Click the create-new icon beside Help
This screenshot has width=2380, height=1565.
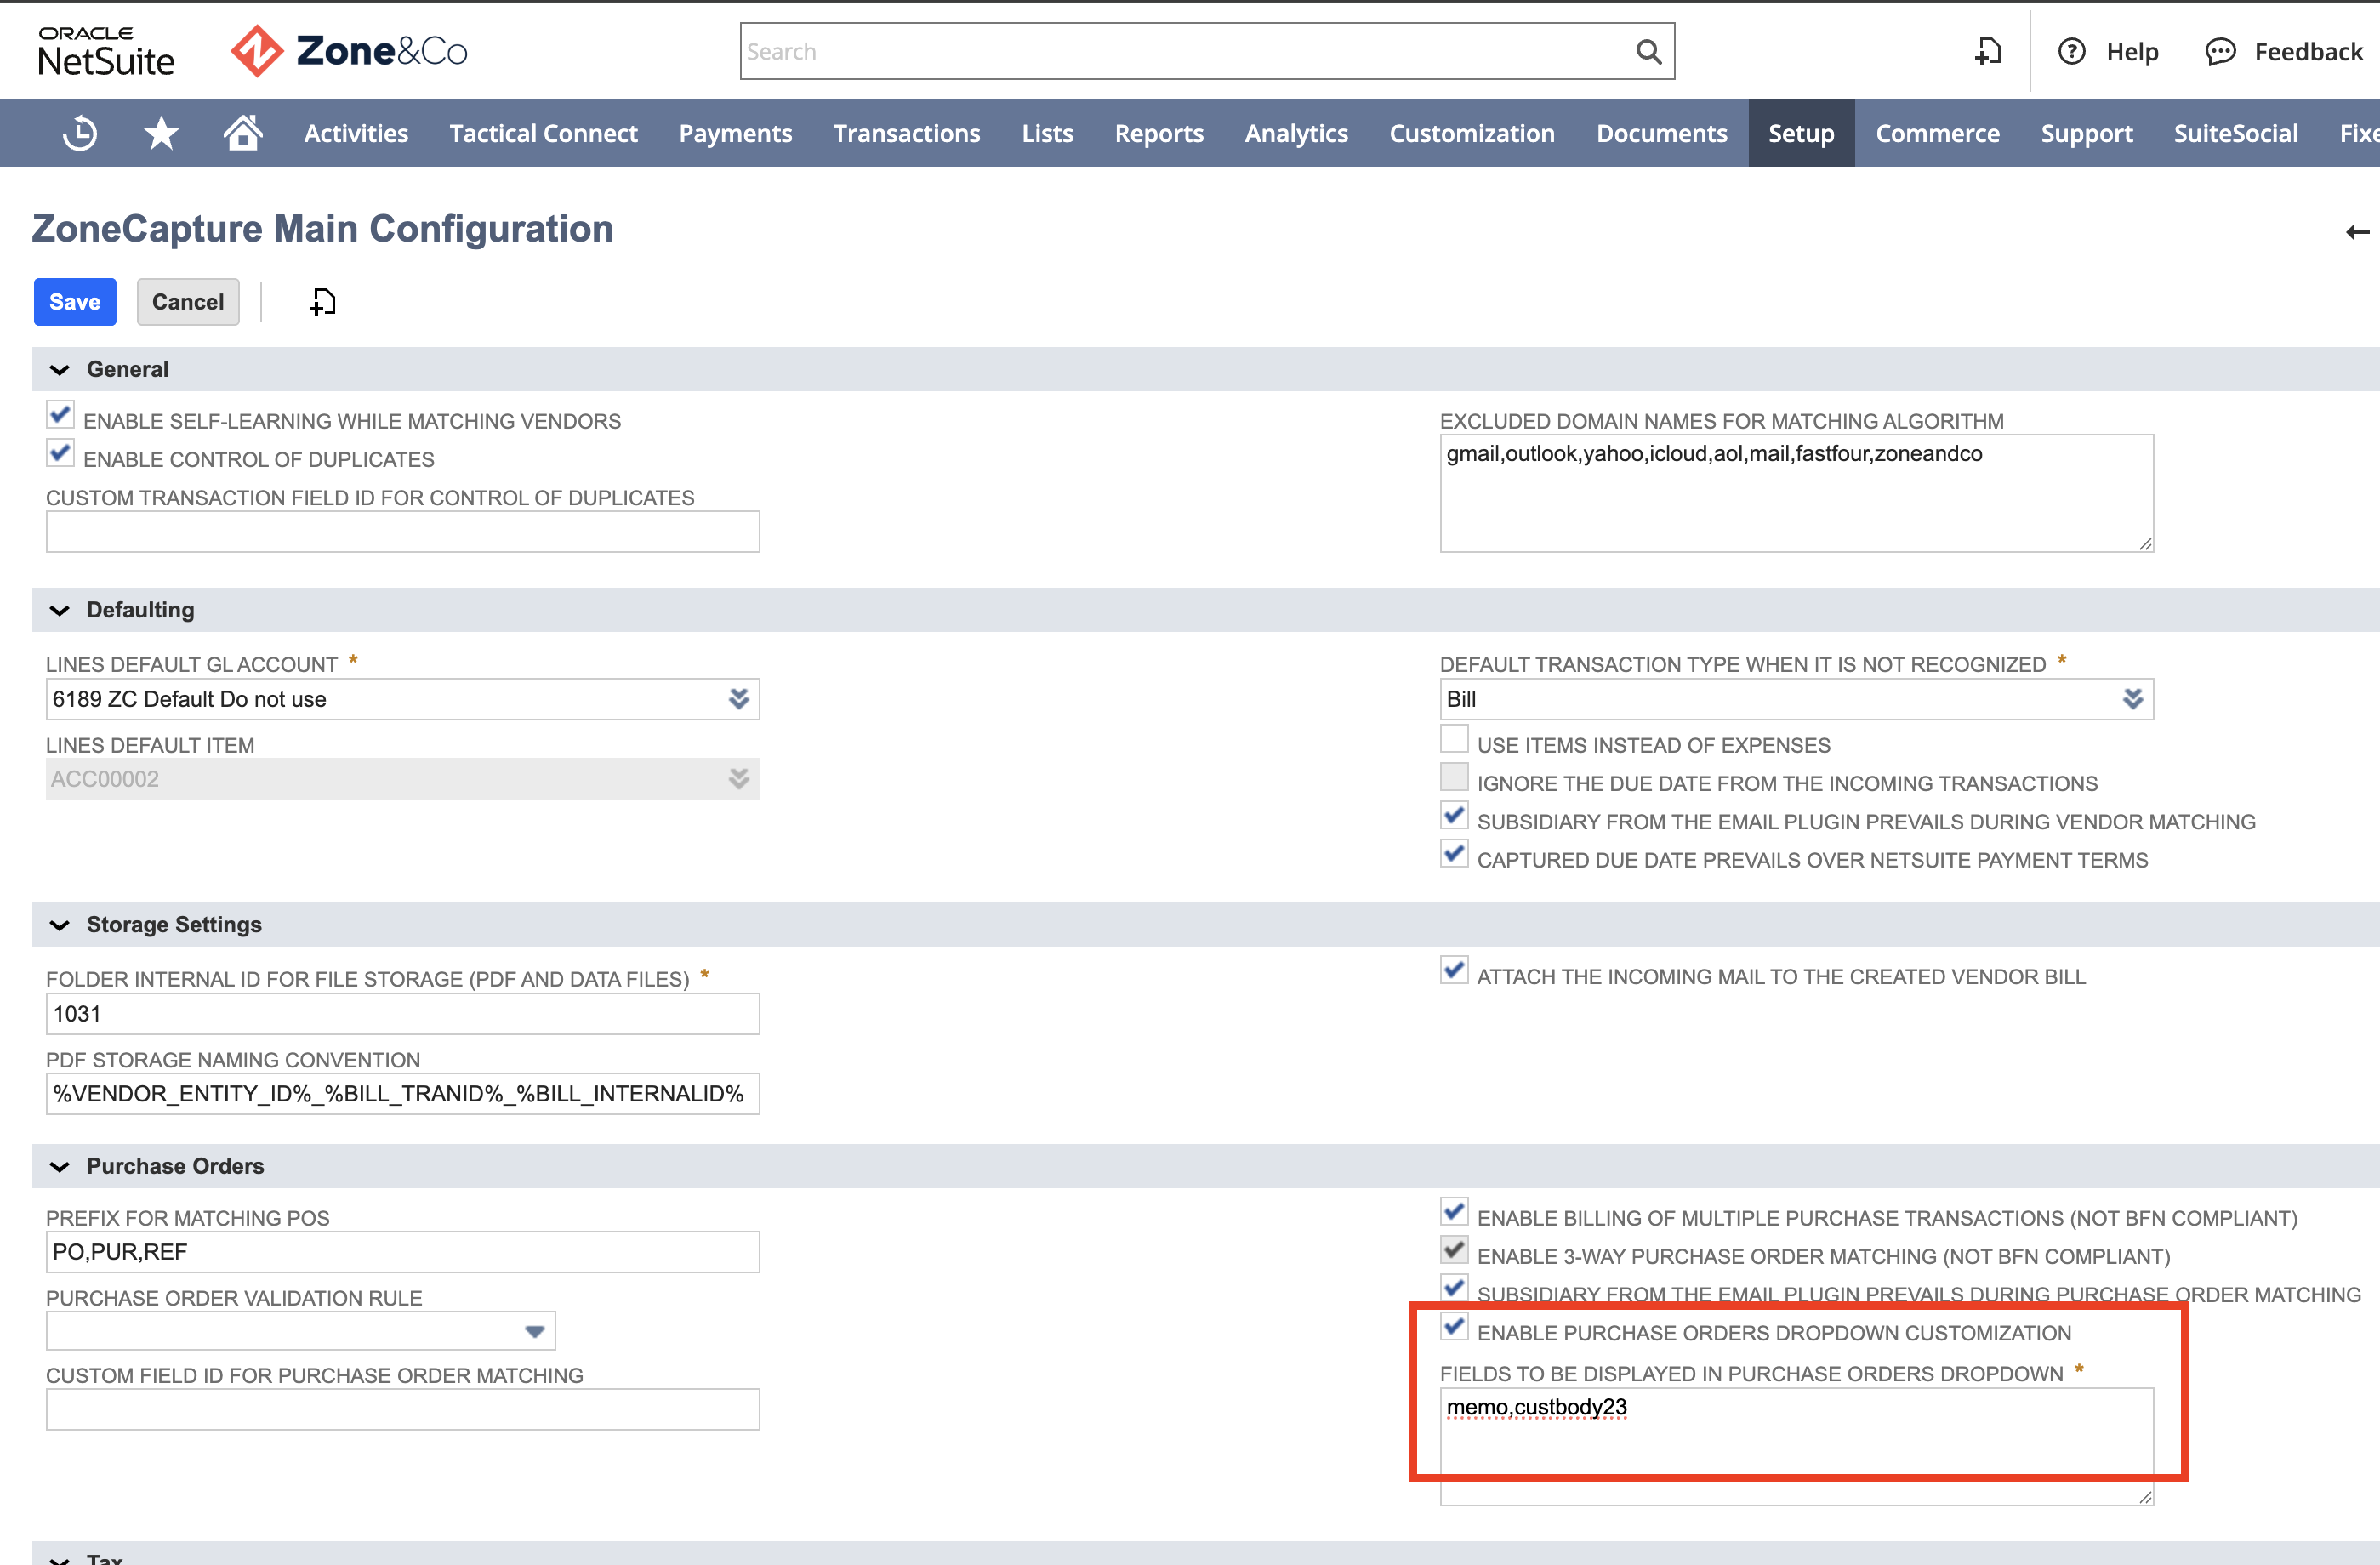pos(1988,51)
